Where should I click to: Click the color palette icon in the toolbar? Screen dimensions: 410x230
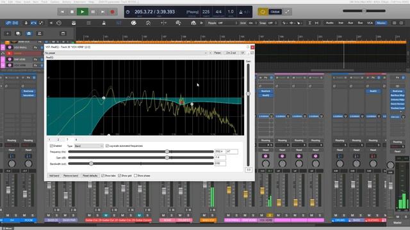coord(134,23)
